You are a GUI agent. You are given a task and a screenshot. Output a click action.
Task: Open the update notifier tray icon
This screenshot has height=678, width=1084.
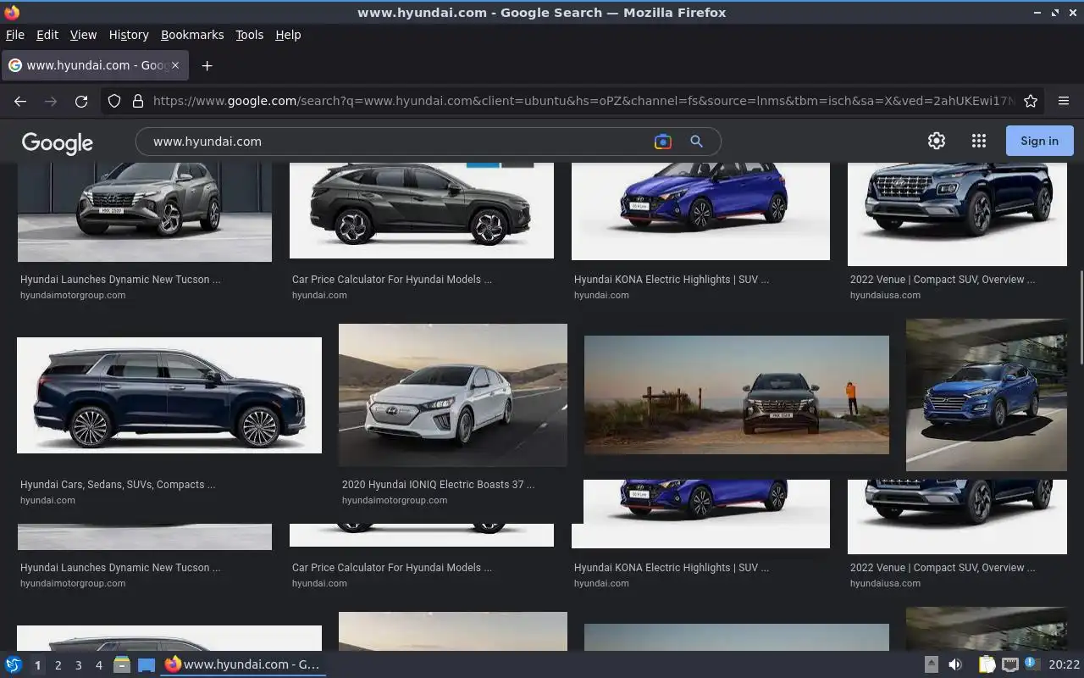point(1031,664)
